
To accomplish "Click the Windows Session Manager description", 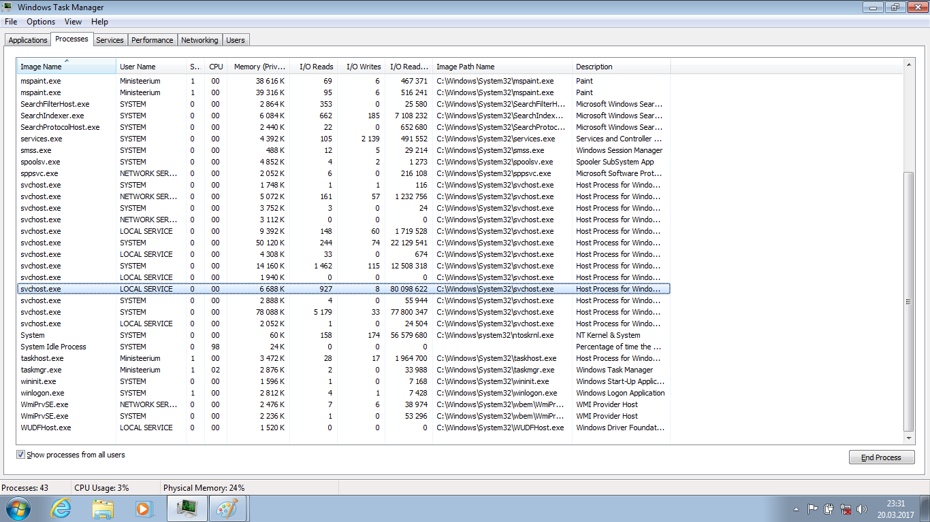I will (619, 150).
